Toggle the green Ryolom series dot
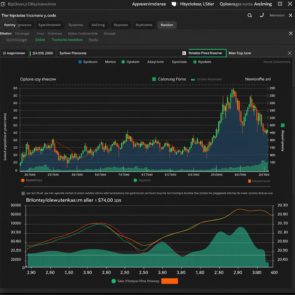 click(195, 62)
